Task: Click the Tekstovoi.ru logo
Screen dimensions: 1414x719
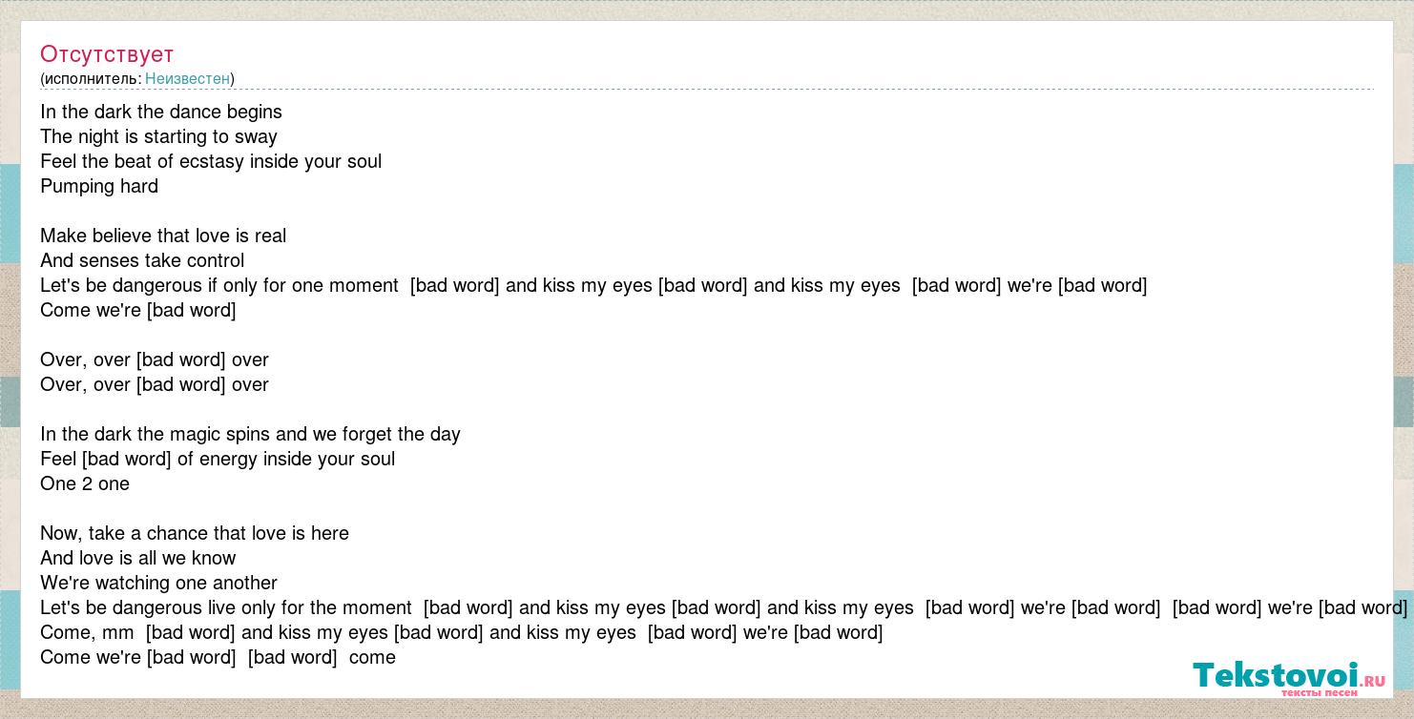Action: click(1288, 676)
